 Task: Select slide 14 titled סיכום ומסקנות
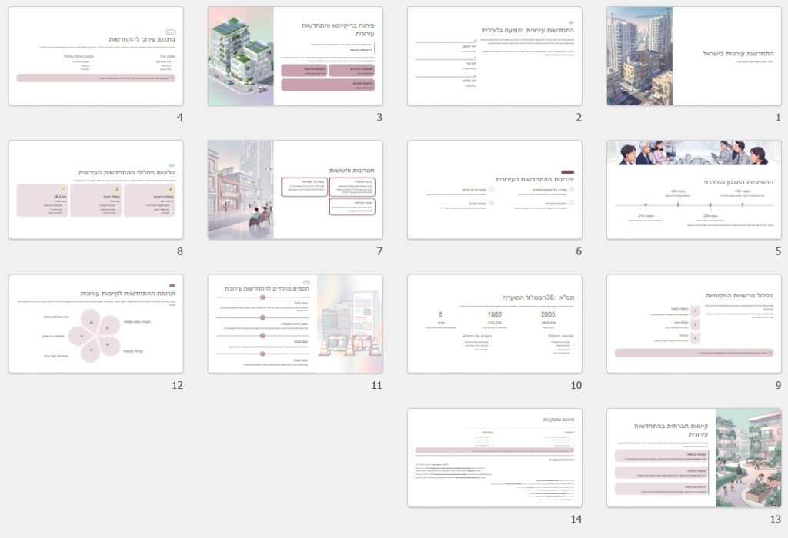494,457
